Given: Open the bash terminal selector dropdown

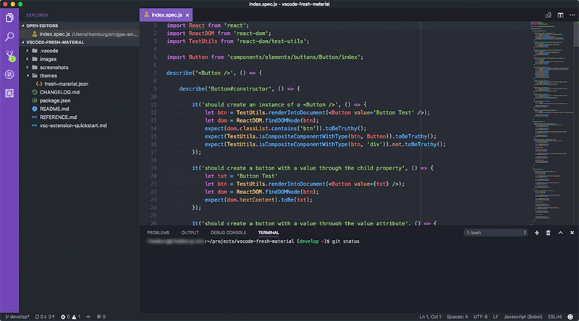Looking at the screenshot, I should [496, 233].
